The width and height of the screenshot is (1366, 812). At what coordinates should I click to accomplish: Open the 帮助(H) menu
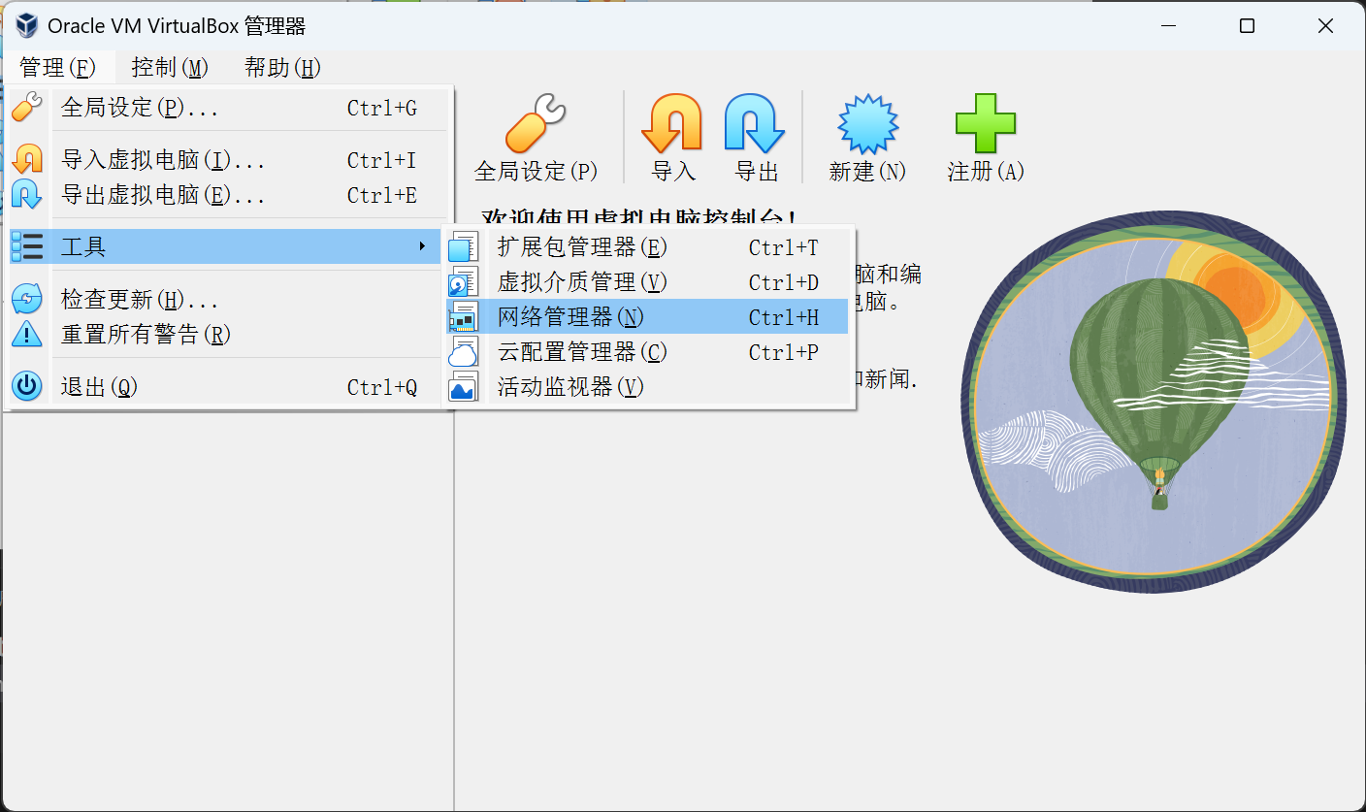tap(282, 68)
